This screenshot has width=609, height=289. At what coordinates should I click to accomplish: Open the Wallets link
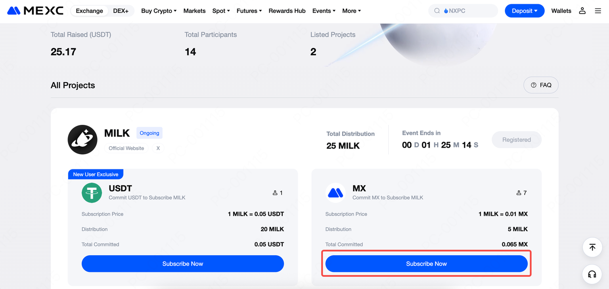pos(561,10)
